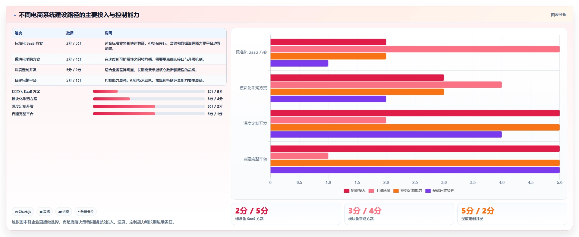
Task: Click the orange 业务定制能力 bar for 深度定制开发
Action: (415, 128)
